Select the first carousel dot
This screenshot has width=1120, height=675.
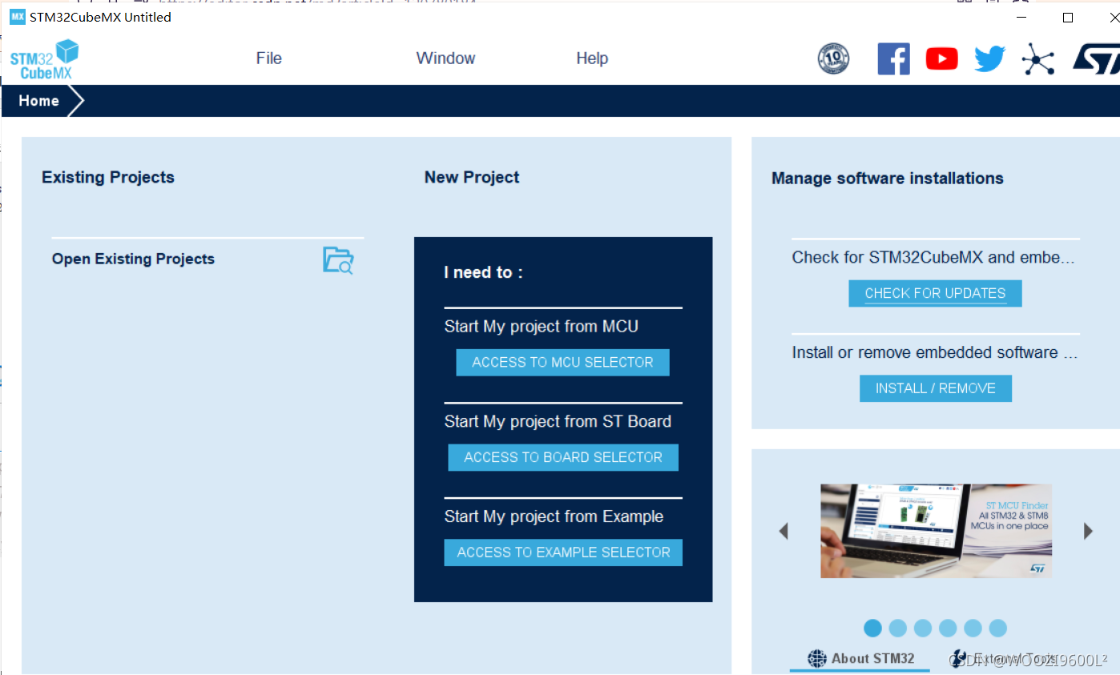[x=872, y=628]
